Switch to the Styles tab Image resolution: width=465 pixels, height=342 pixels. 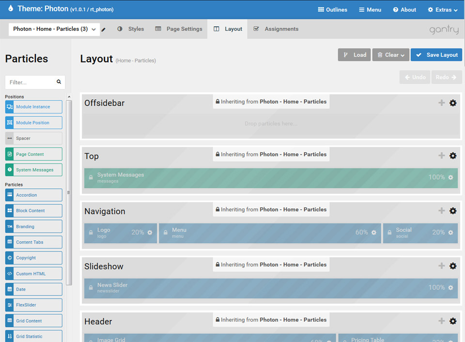coord(131,29)
